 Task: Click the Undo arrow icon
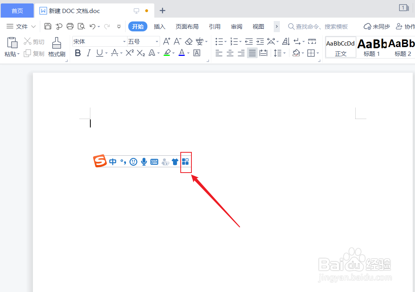click(x=92, y=26)
